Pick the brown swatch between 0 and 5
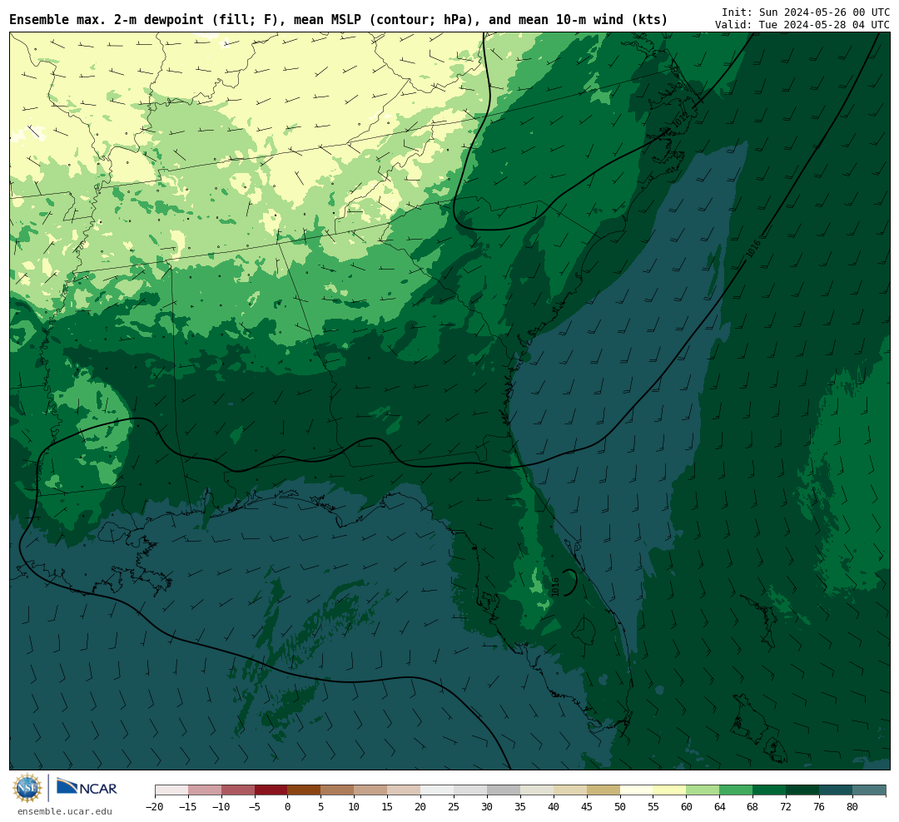Image resolution: width=899 pixels, height=822 pixels. click(304, 790)
